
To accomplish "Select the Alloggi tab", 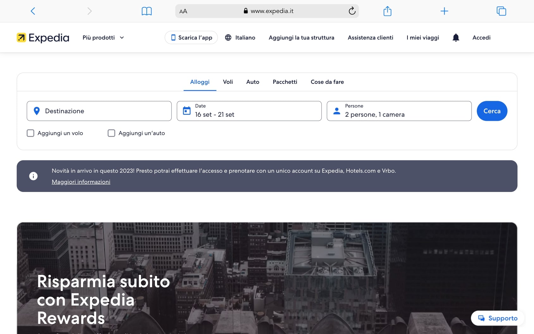I will [x=200, y=82].
